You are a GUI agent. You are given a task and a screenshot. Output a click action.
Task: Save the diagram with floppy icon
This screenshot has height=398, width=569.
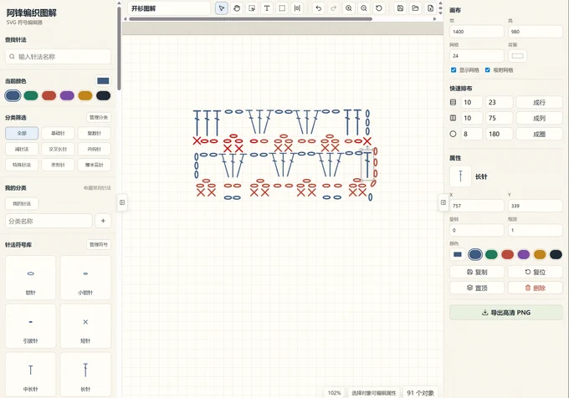[x=400, y=8]
